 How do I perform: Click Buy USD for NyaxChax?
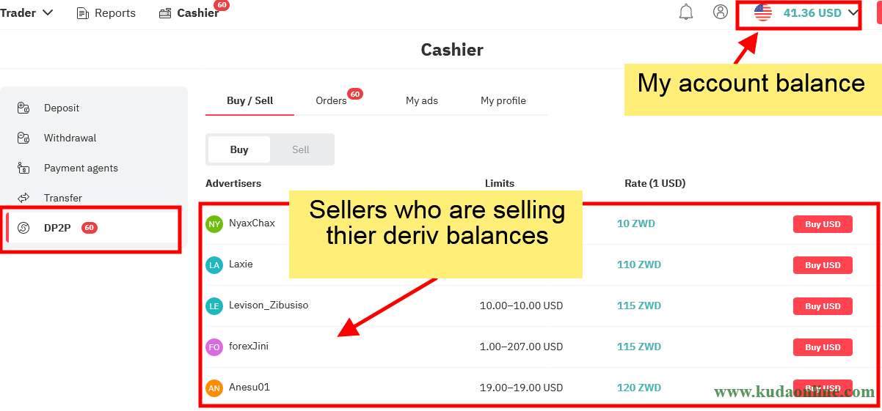tap(823, 224)
